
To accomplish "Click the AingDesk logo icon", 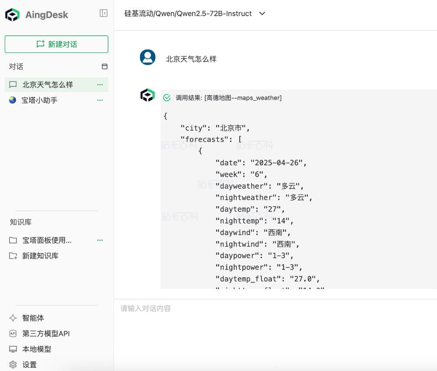I will point(12,15).
